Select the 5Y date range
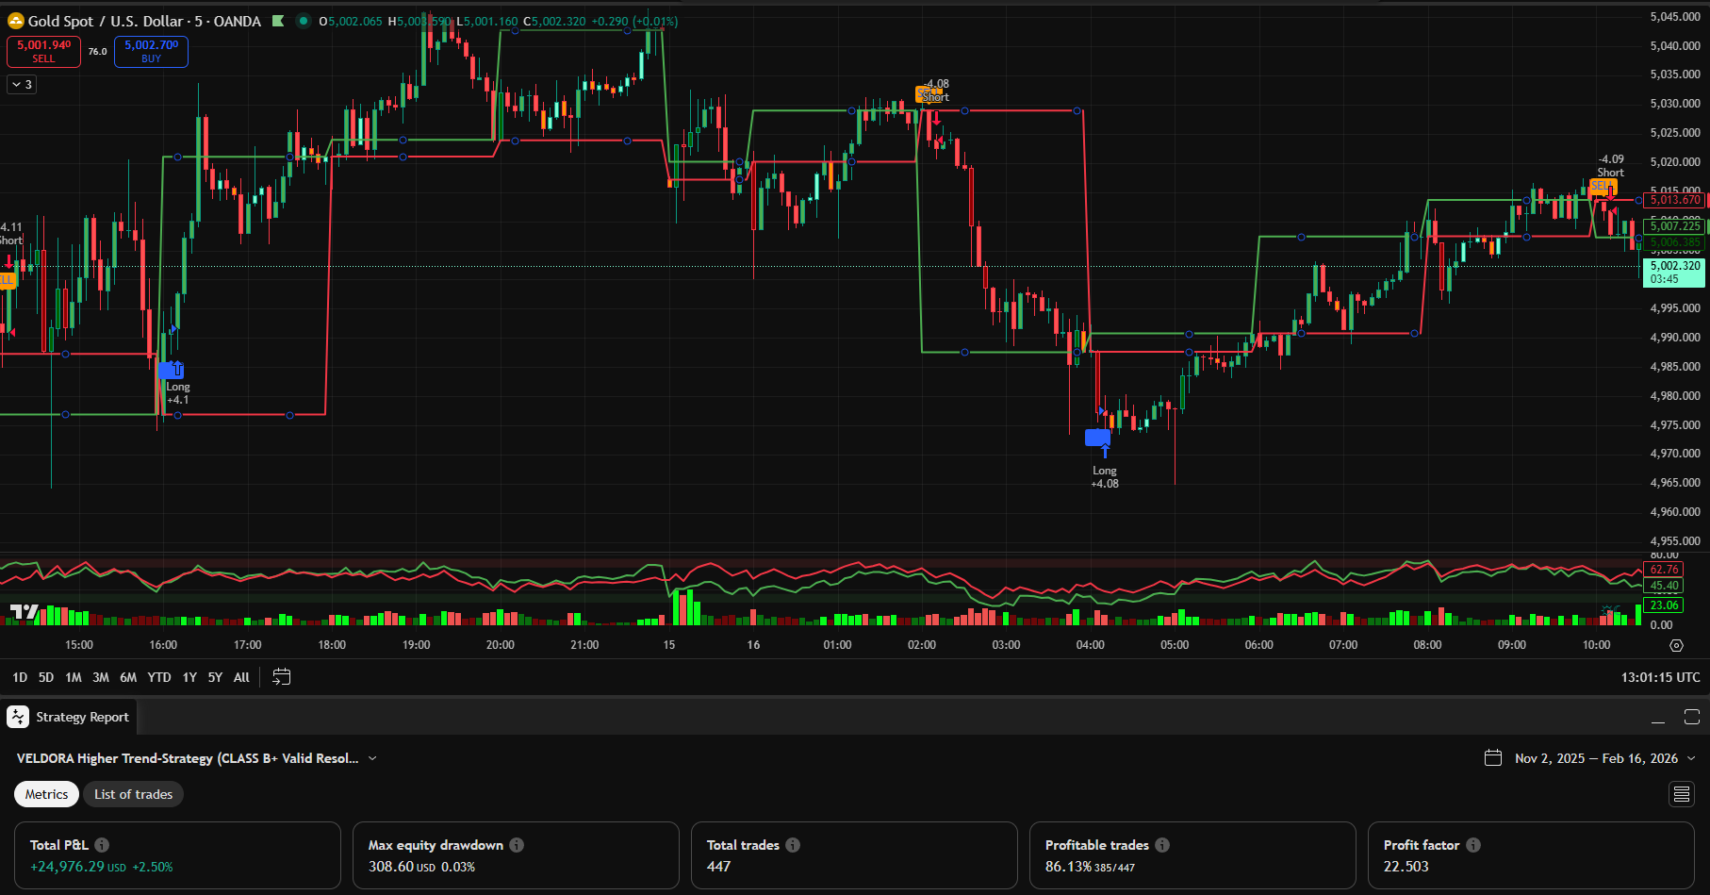This screenshot has width=1710, height=895. [x=215, y=677]
